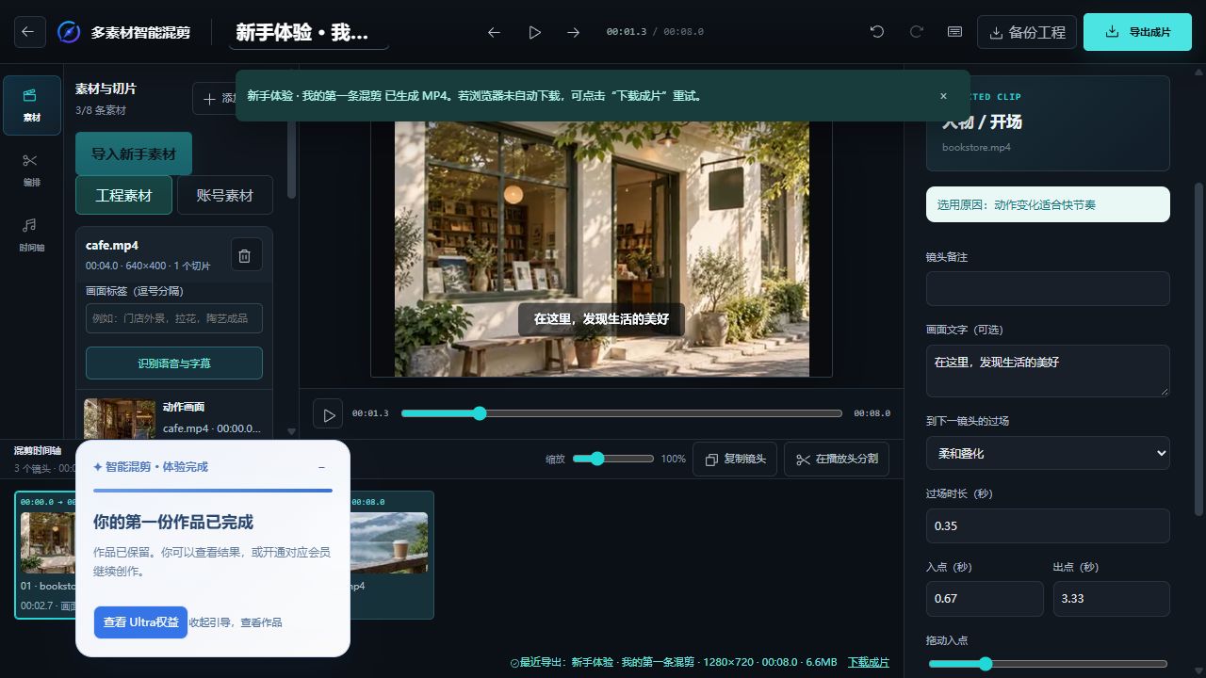Viewport: 1206px width, 678px height.
Task: Click the 缩放 zoom slider handle
Action: pos(597,459)
